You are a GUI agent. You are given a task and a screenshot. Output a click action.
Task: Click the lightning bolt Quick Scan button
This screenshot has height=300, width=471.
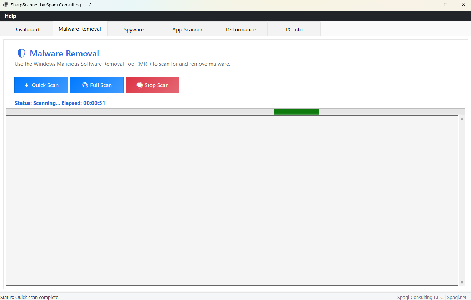41,85
